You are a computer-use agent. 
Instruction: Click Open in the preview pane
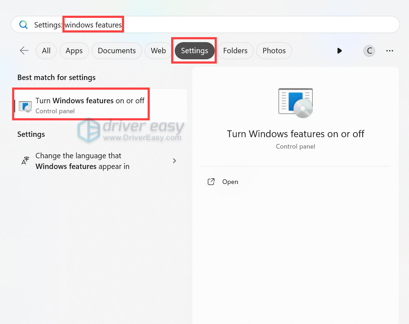(230, 182)
